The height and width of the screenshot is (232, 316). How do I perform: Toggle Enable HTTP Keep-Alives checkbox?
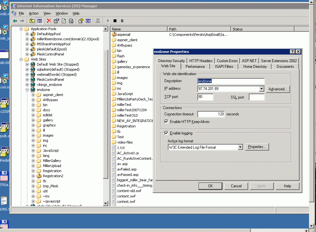pyautogui.click(x=167, y=122)
